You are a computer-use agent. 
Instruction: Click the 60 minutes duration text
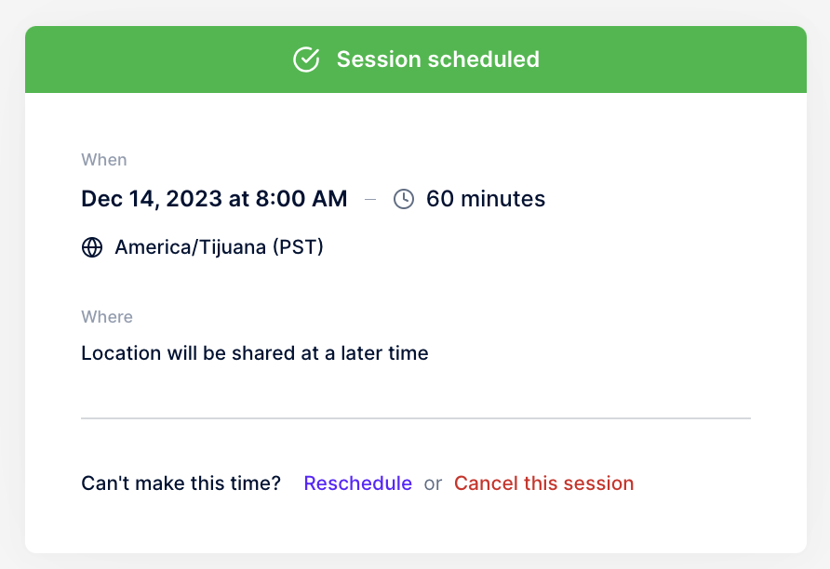click(486, 199)
